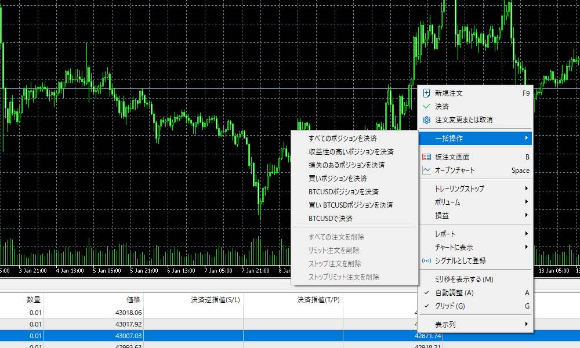Click the chart-line icon beside オープンチャート
This screenshot has height=348, width=580.
[x=427, y=170]
